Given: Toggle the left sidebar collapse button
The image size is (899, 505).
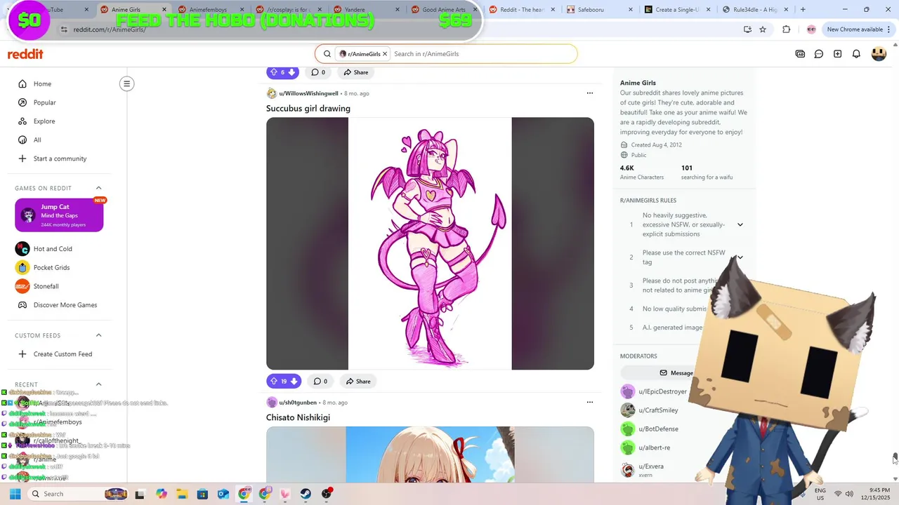Looking at the screenshot, I should pos(126,83).
